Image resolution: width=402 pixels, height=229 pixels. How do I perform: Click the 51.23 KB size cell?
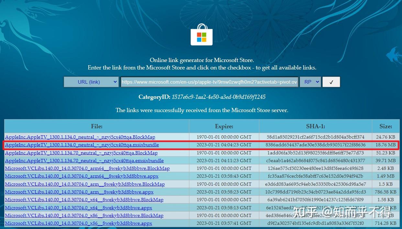[386, 153]
